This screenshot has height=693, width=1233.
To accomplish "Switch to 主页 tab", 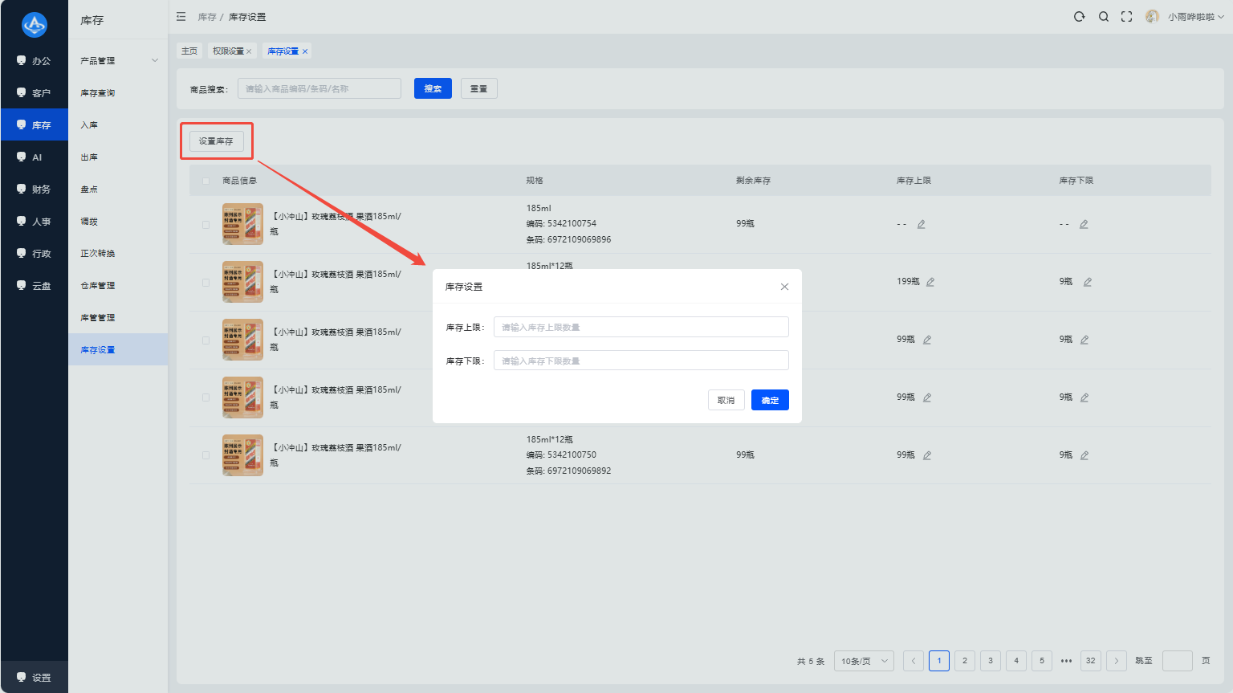I will (189, 51).
